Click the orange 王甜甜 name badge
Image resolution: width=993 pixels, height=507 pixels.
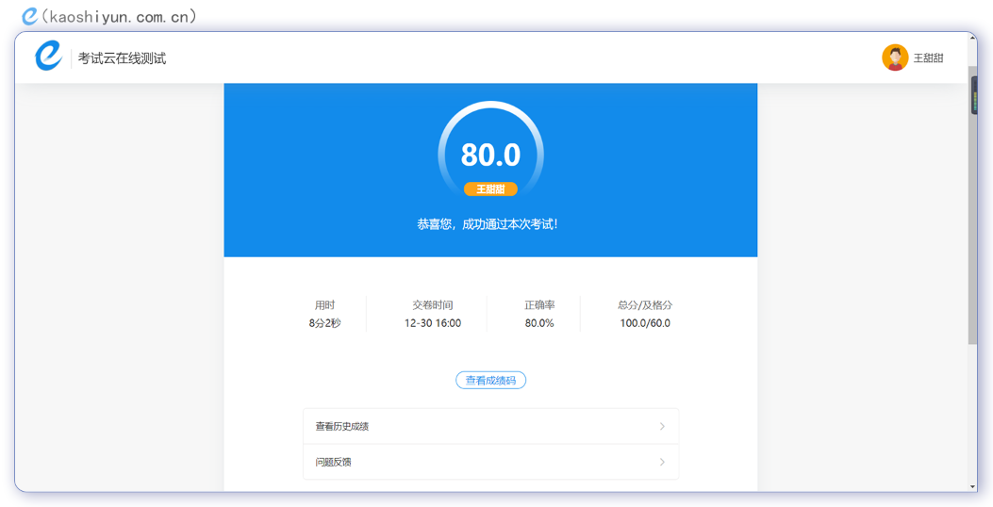point(490,189)
